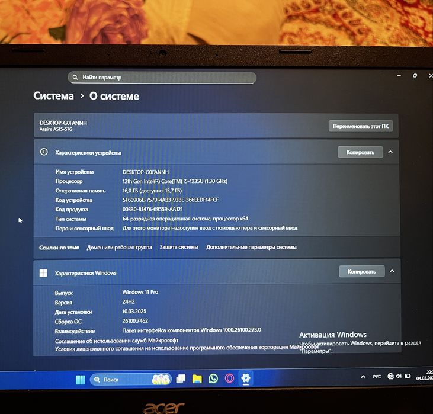Show hidden system tray icons

point(363,377)
